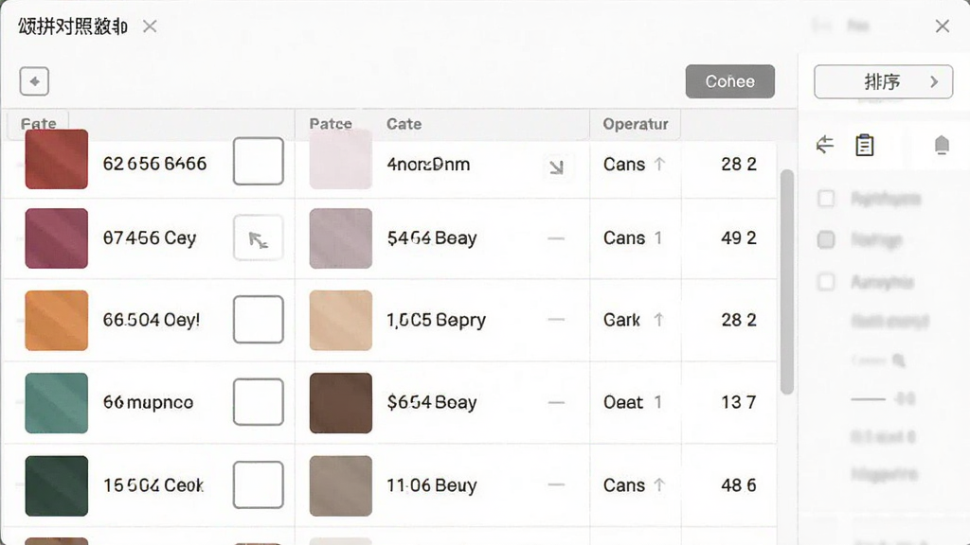
Task: Select the pale pink swatch beside 4norzDnm
Action: [341, 159]
